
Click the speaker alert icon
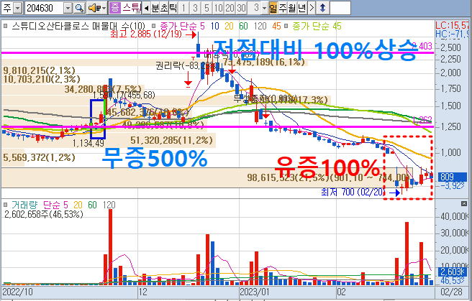tap(94, 8)
